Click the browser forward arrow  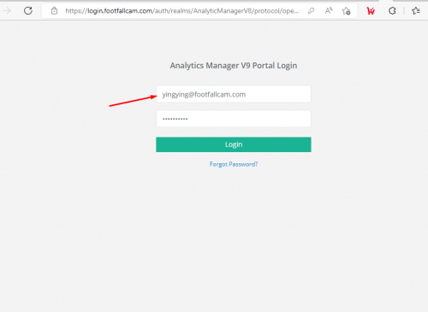click(7, 11)
